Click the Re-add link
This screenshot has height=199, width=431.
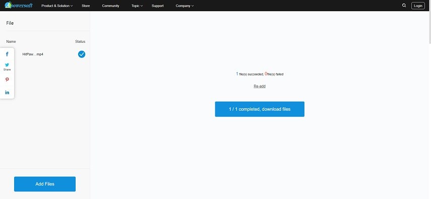[260, 86]
